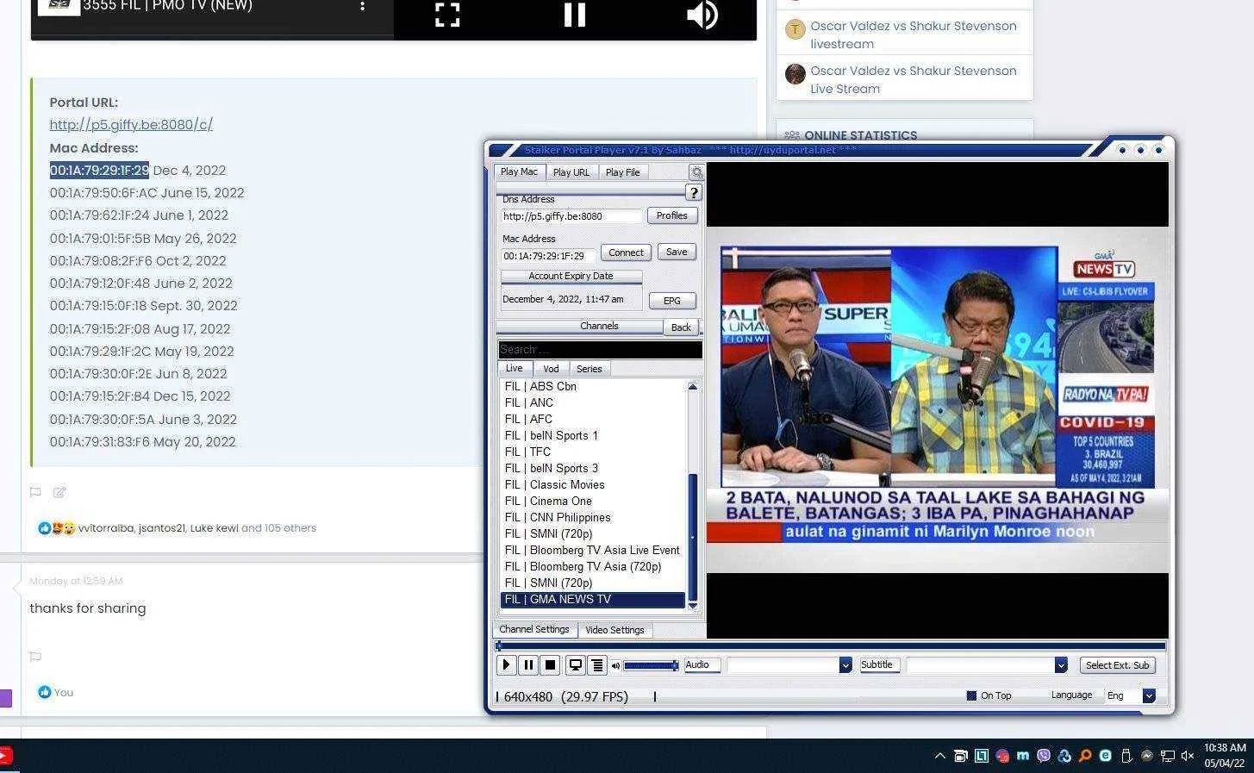Open the Video Settings tab
Image resolution: width=1254 pixels, height=773 pixels.
pos(615,630)
